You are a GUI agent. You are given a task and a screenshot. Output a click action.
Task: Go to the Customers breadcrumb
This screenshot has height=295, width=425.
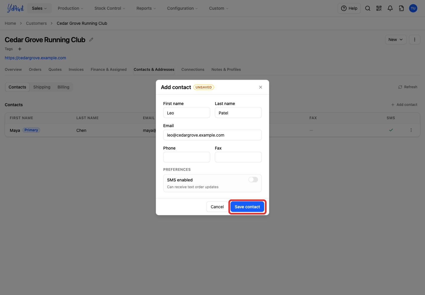point(36,23)
